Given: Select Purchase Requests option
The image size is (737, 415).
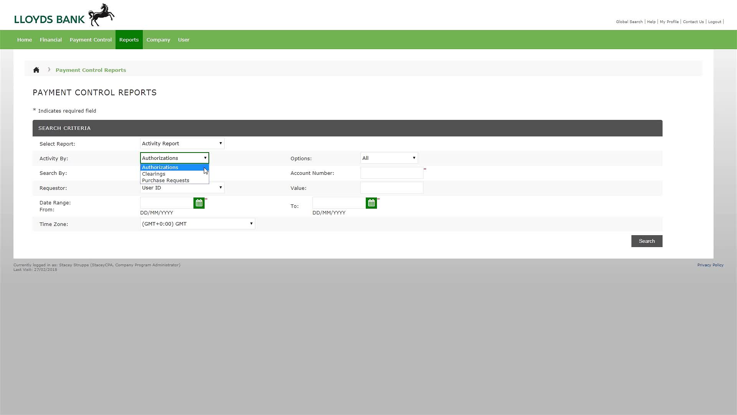Looking at the screenshot, I should click(x=165, y=181).
